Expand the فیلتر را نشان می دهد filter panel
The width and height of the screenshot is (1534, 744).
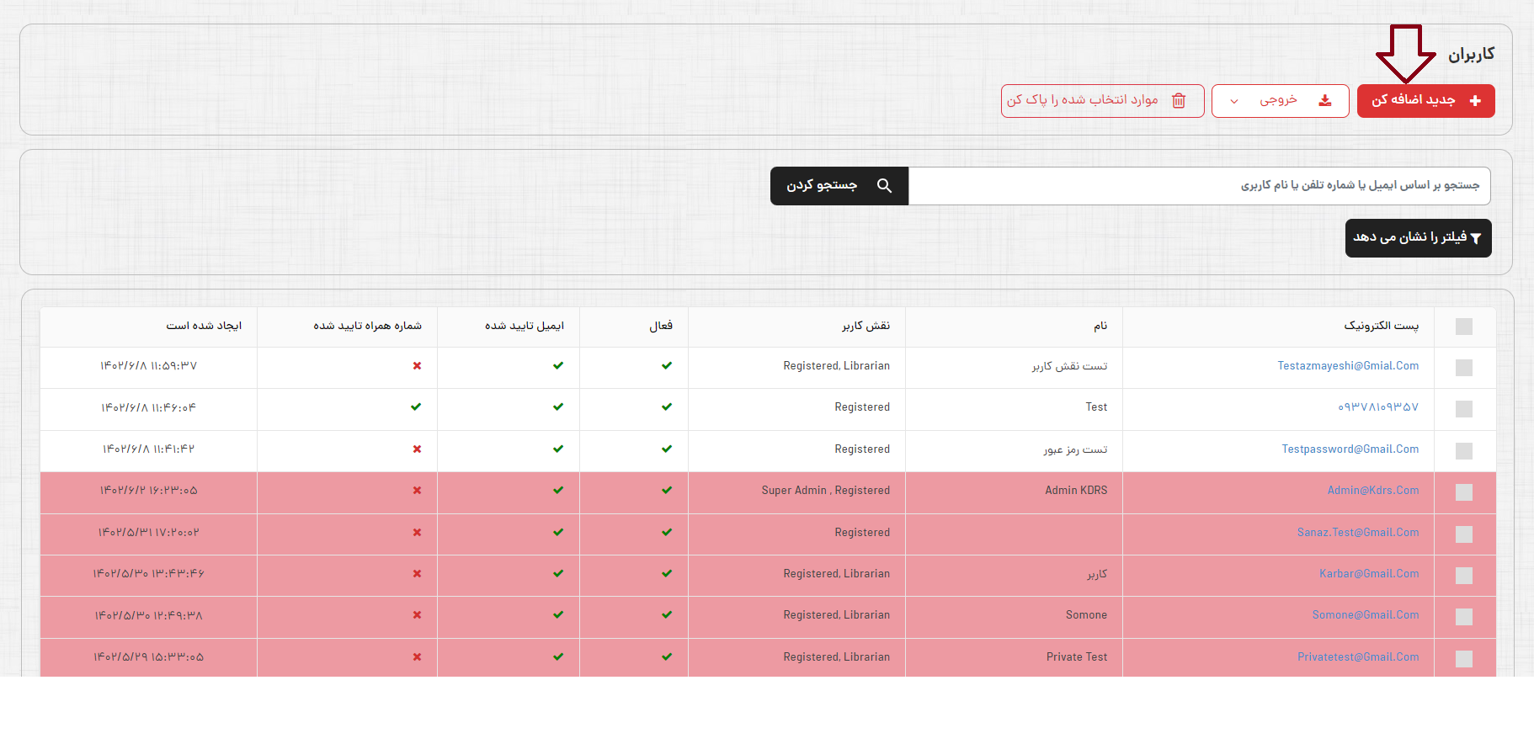pyautogui.click(x=1418, y=238)
